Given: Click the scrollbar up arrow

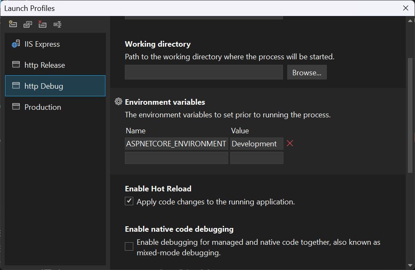Looking at the screenshot, I should (x=410, y=20).
